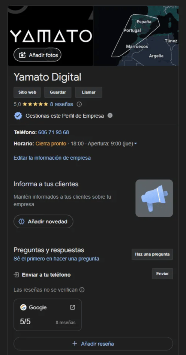186x355 pixels.
Task: Click Haz una pregunta button
Action: click(x=152, y=254)
